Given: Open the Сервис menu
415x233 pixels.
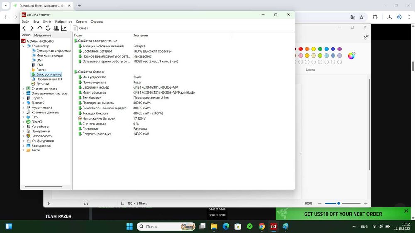Looking at the screenshot, I should [81, 22].
